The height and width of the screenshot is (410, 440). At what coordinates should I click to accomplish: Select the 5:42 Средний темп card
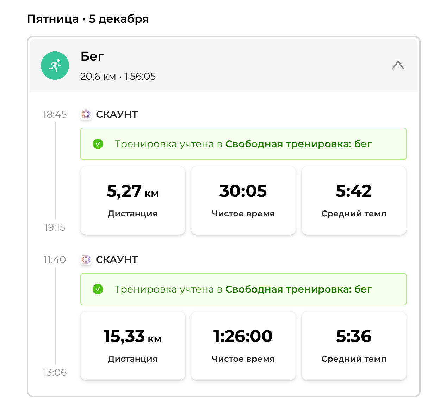click(x=354, y=200)
